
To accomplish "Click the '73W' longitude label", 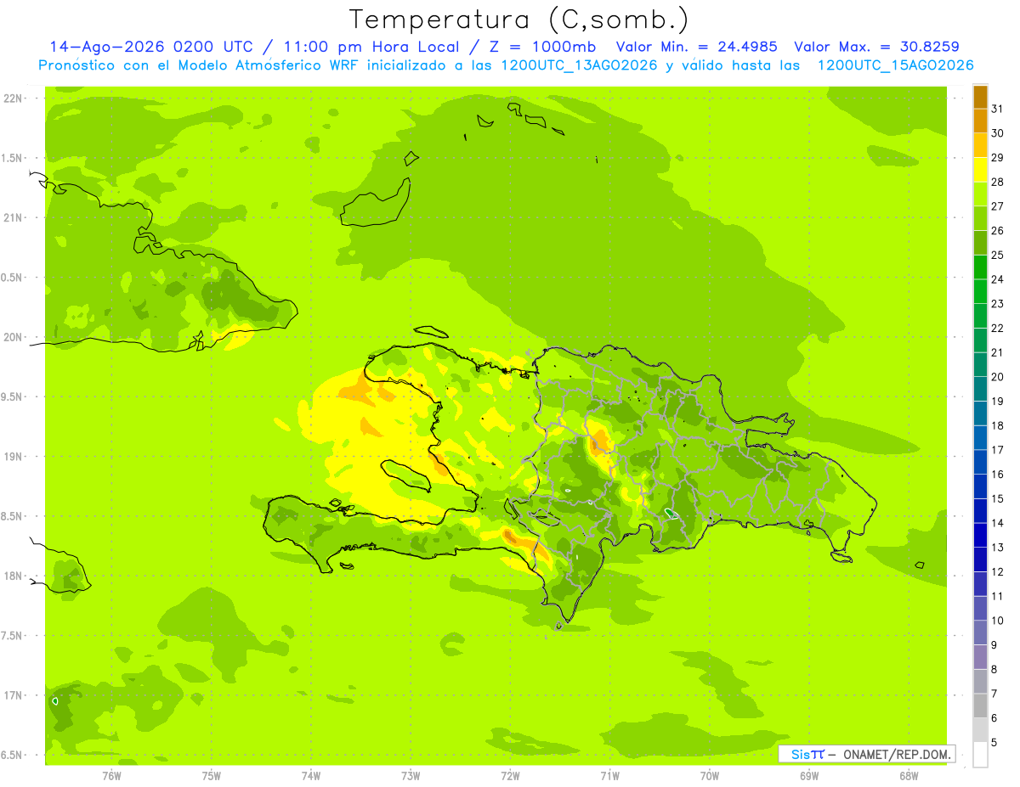I will [411, 776].
